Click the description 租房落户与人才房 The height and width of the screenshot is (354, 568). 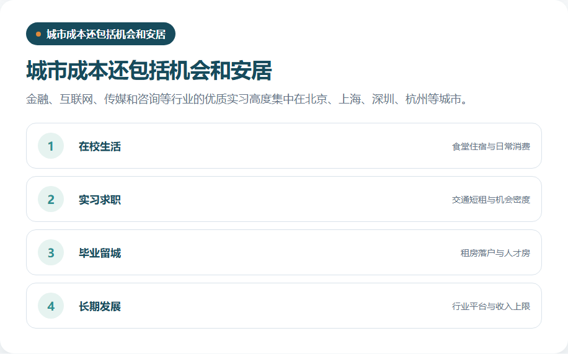pyautogui.click(x=495, y=253)
